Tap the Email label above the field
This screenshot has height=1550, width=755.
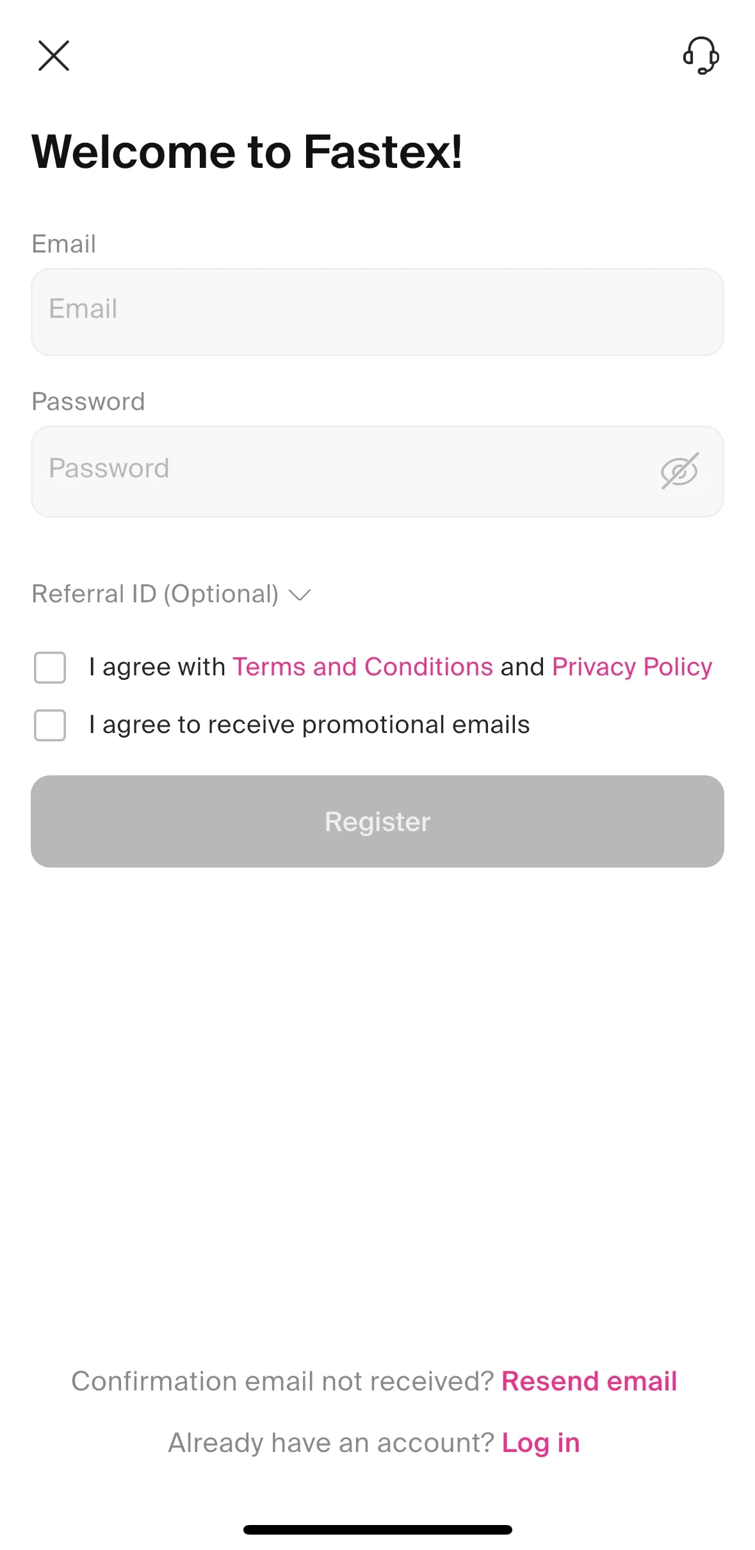point(64,244)
